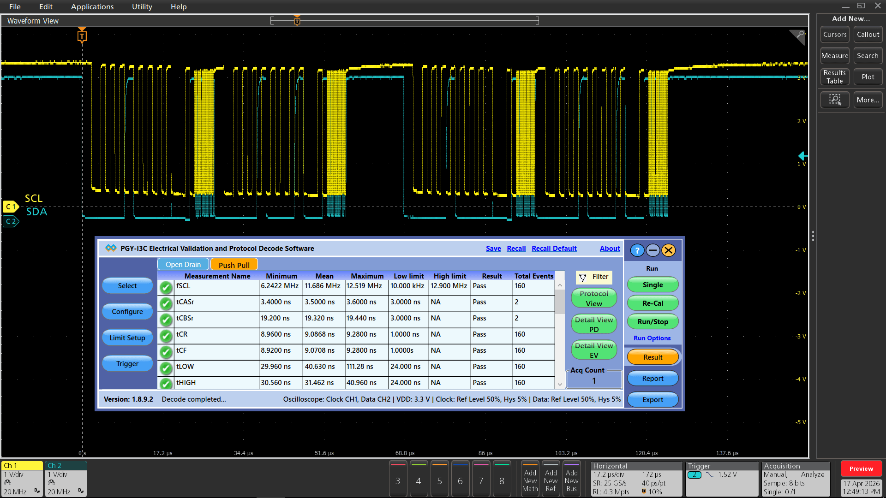Turn on channel 3
886x498 pixels.
[398, 479]
